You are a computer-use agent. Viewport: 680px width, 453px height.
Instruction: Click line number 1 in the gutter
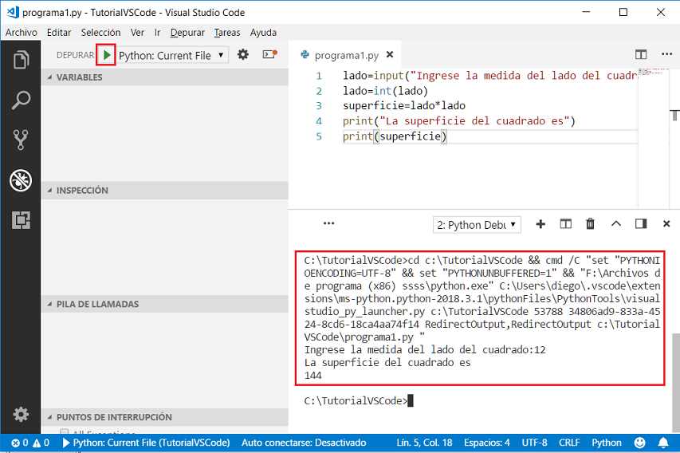click(x=319, y=76)
